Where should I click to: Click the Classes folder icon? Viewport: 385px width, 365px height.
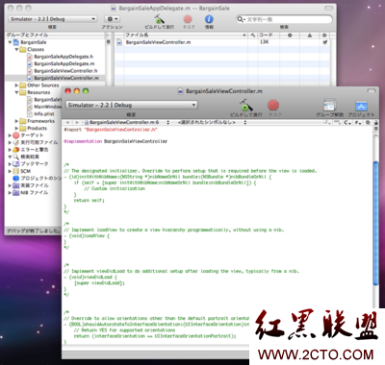[22, 49]
